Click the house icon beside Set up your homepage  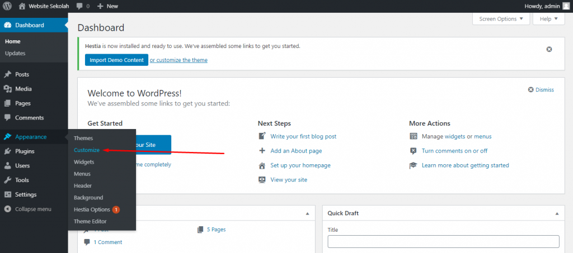[262, 165]
